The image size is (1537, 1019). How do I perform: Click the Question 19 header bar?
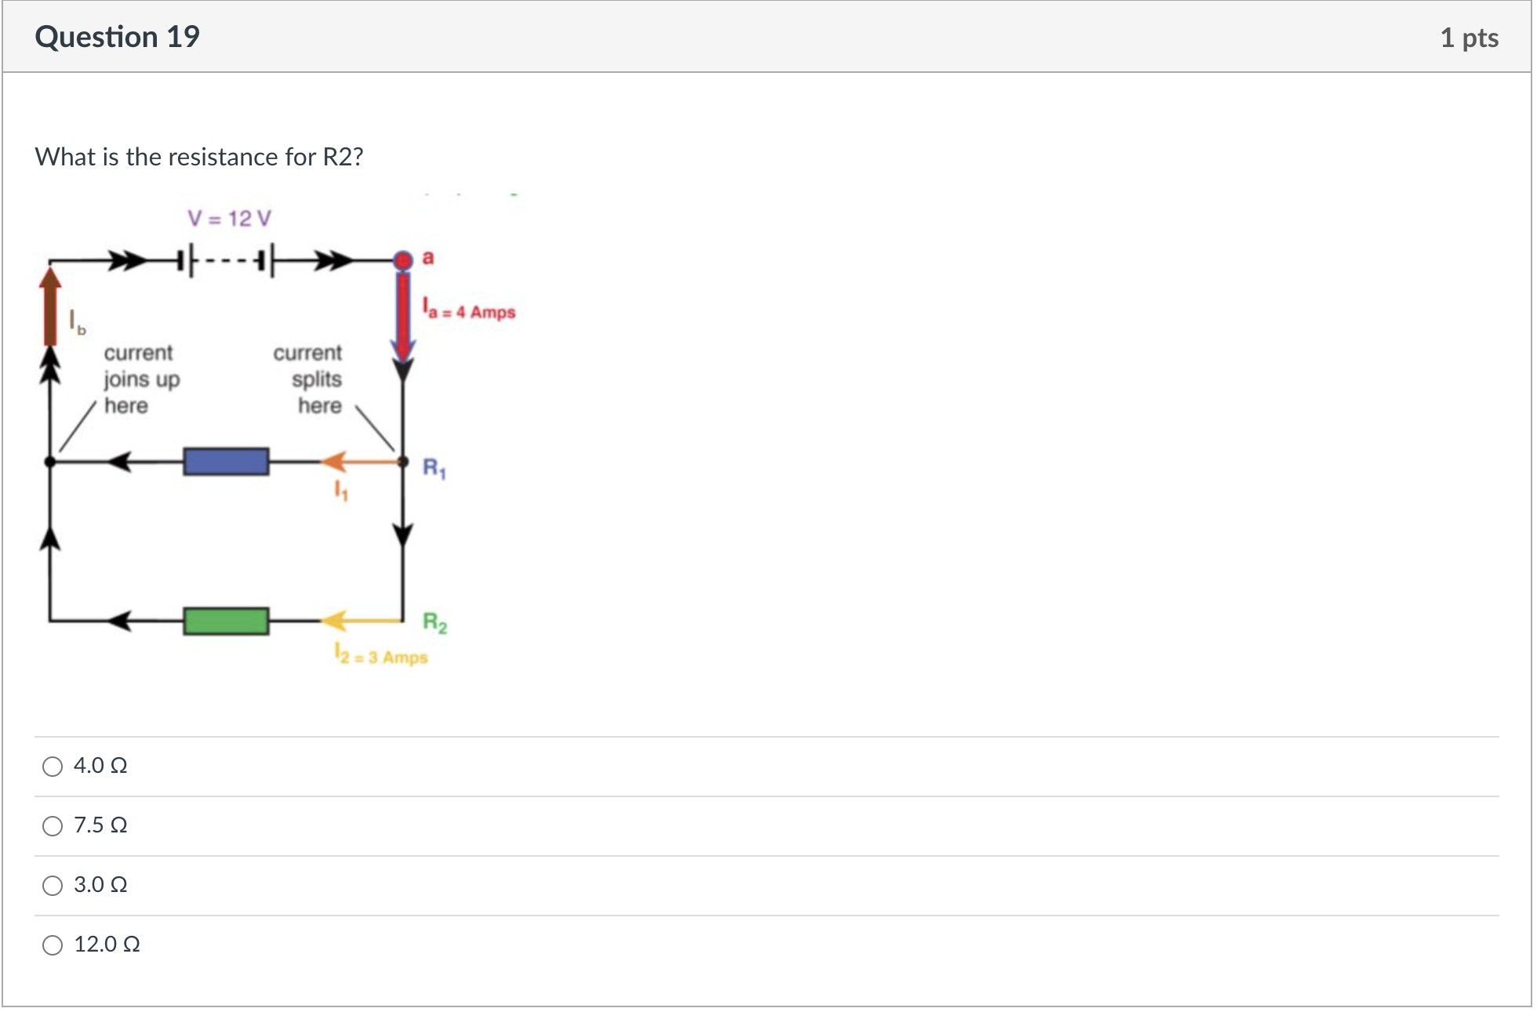click(x=118, y=36)
